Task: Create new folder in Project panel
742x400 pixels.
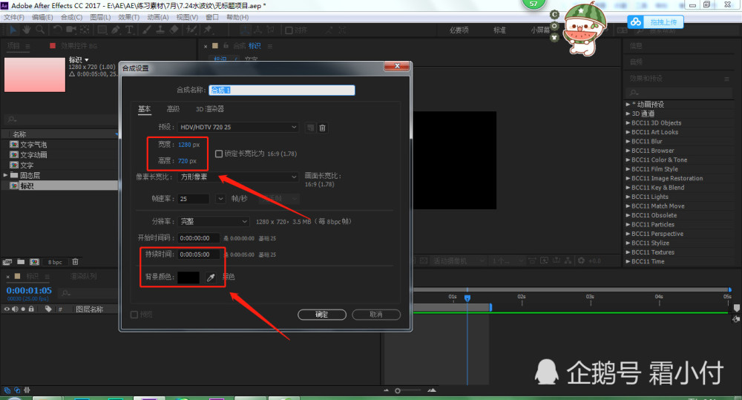Action: point(21,261)
